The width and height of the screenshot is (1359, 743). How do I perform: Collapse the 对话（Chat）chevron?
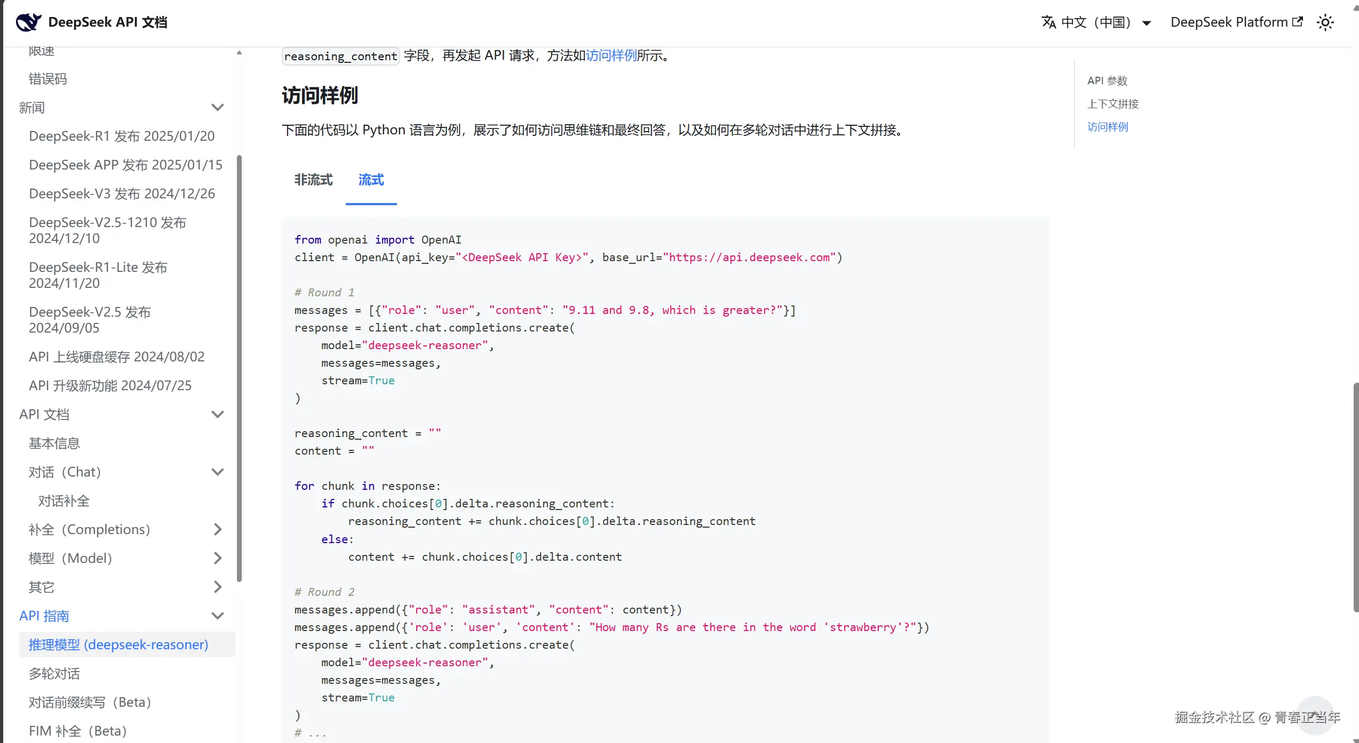point(217,472)
